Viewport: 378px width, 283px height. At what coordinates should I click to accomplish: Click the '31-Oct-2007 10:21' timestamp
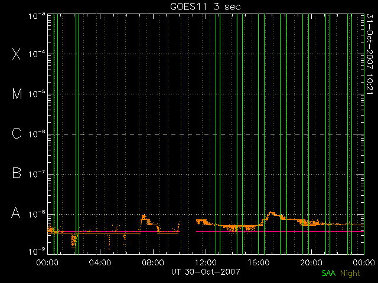pyautogui.click(x=370, y=54)
